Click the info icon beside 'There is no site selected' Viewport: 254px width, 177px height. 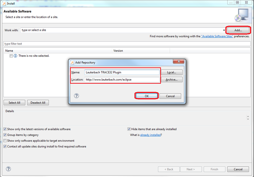(x=16, y=56)
